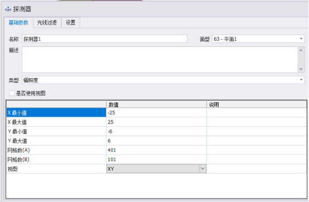The height and width of the screenshot is (202, 309).
Task: Click the 说明 column header
Action: point(257,104)
